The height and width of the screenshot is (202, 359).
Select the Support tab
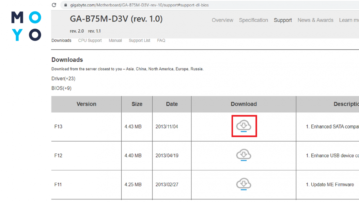click(283, 20)
